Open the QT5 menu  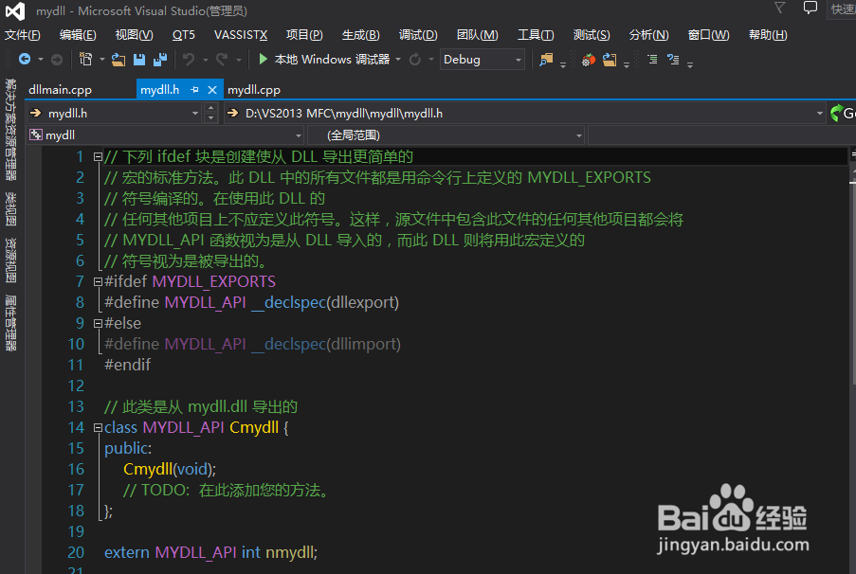tap(184, 35)
